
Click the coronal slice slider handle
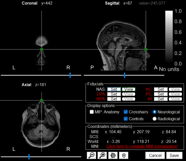click(x=70, y=75)
